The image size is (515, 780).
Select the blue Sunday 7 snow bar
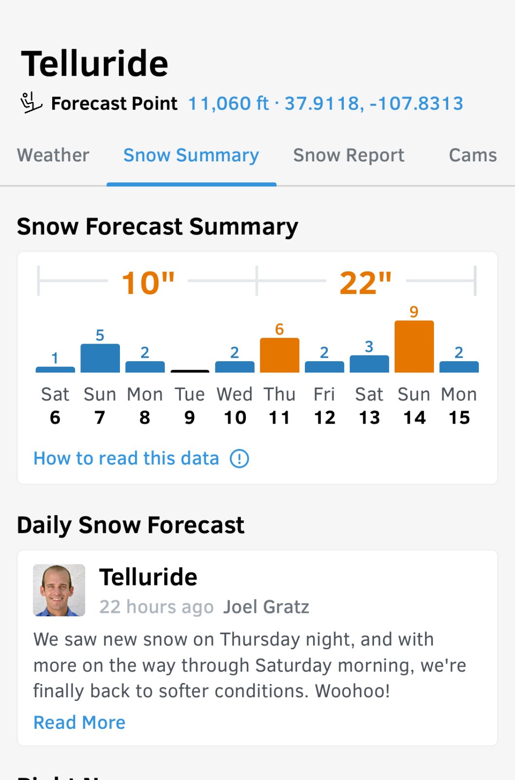(100, 358)
